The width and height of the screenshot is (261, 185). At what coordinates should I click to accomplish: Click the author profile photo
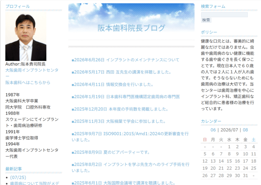click(26, 37)
